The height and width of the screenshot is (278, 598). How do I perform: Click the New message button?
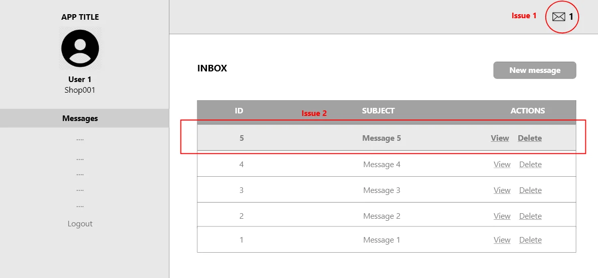coord(535,70)
